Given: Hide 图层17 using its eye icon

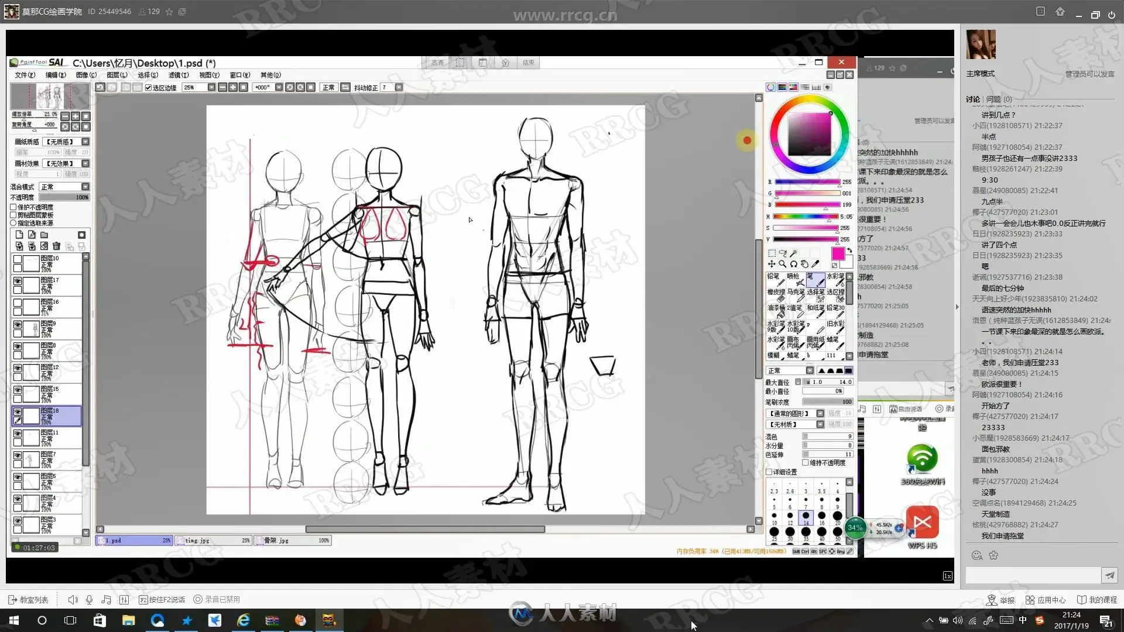Looking at the screenshot, I should tap(18, 281).
